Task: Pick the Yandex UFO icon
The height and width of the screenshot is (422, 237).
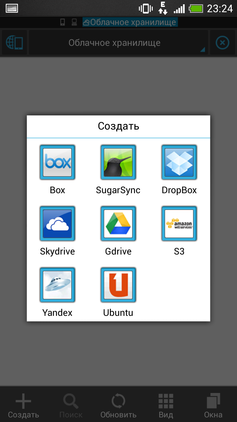Action: tap(57, 285)
